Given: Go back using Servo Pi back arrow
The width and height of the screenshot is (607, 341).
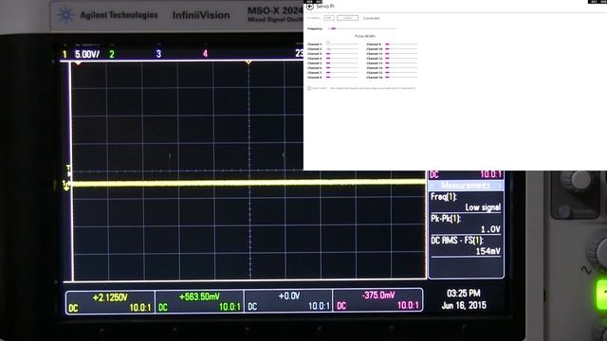Looking at the screenshot, I should [x=310, y=7].
